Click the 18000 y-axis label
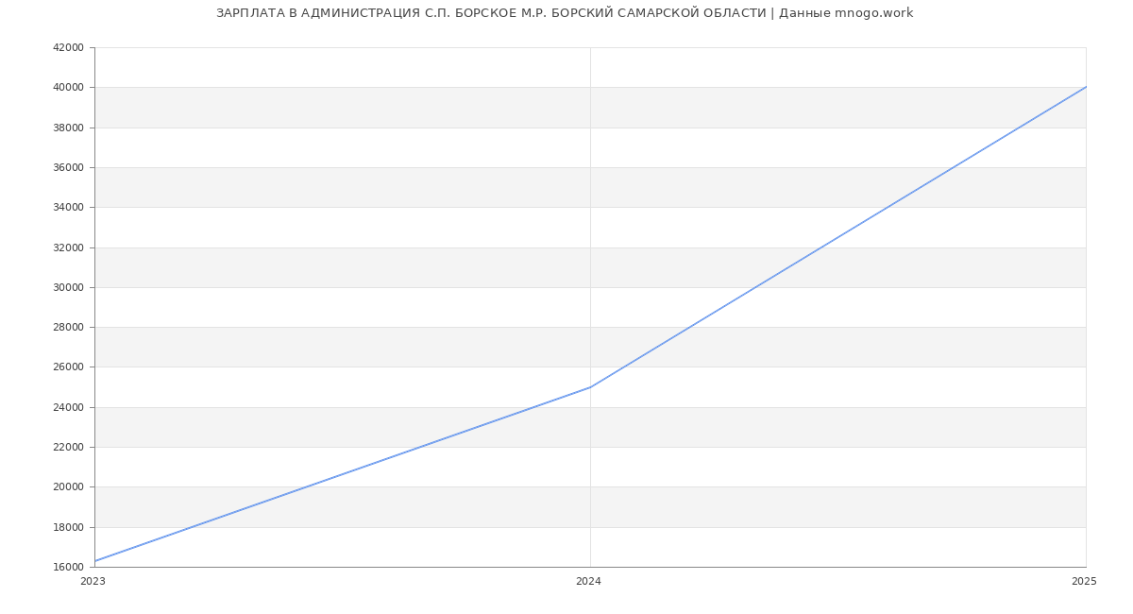1133x614 pixels. pyautogui.click(x=69, y=528)
